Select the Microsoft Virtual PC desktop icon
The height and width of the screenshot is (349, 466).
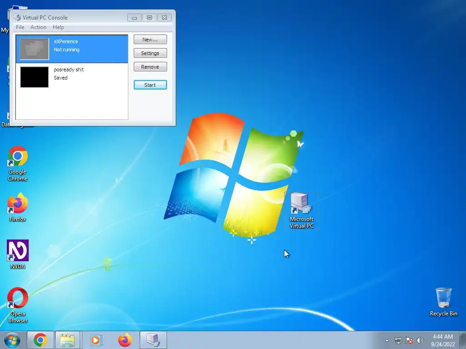click(x=302, y=210)
